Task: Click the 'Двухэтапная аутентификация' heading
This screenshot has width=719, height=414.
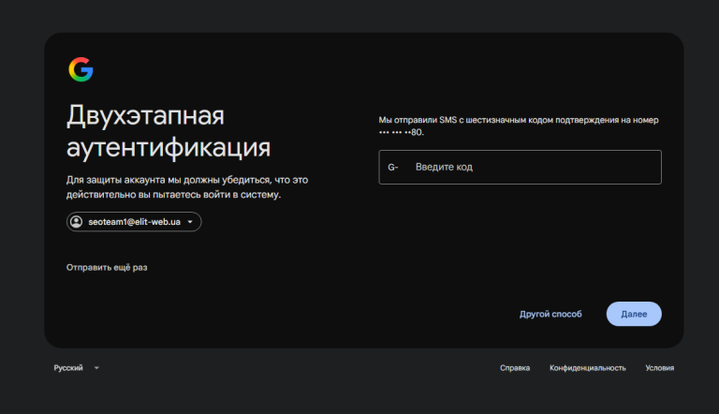Action: pos(169,131)
